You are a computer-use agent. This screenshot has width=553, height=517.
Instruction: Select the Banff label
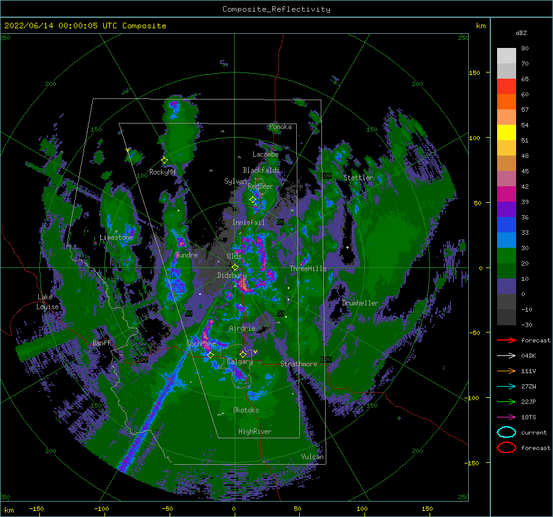101,342
